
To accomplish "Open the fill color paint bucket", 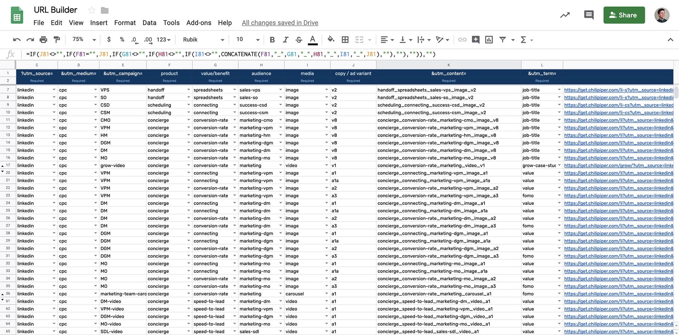I will point(331,39).
